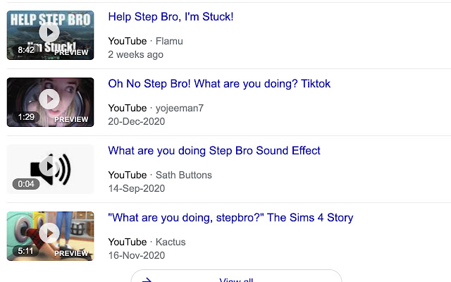Click the 5:11 duration badge
The image size is (451, 282).
coord(26,251)
